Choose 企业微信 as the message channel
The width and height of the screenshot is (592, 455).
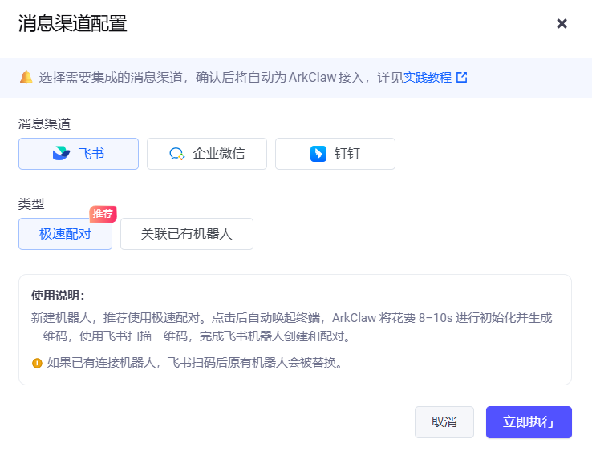(x=218, y=154)
